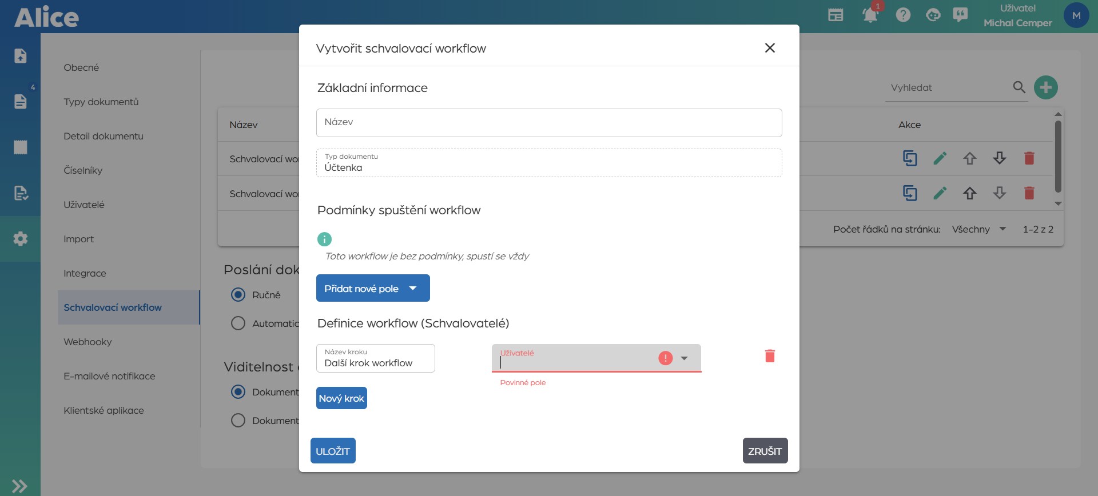Open the Přidat nové pole dropdown
The width and height of the screenshot is (1098, 496).
(372, 289)
